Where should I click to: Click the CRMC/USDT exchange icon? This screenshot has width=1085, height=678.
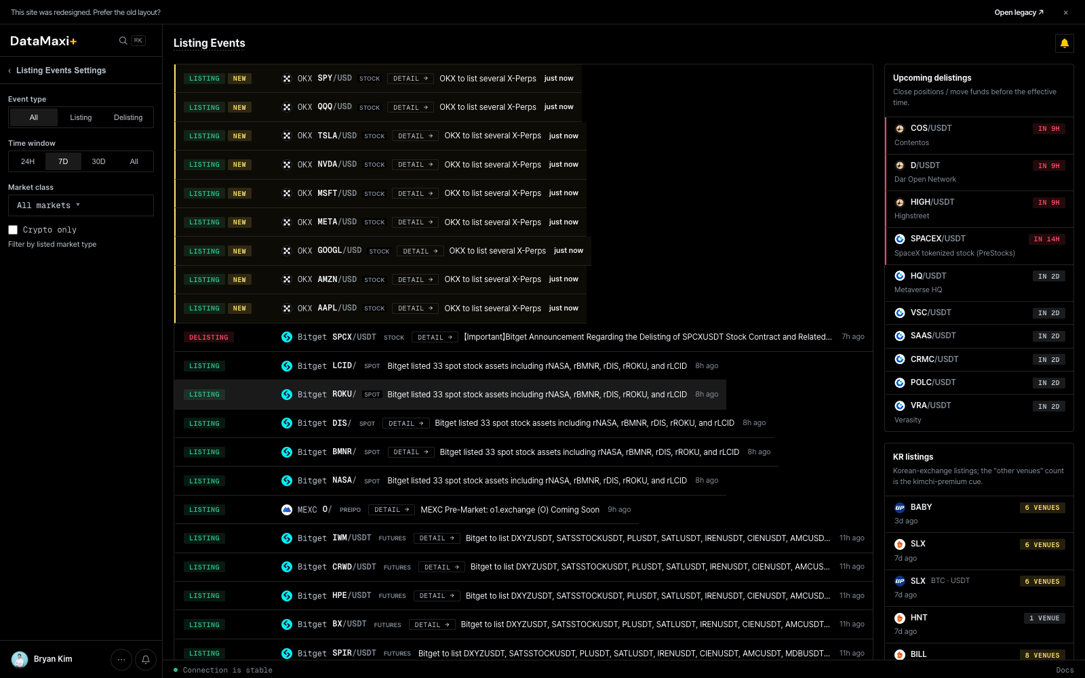(900, 359)
